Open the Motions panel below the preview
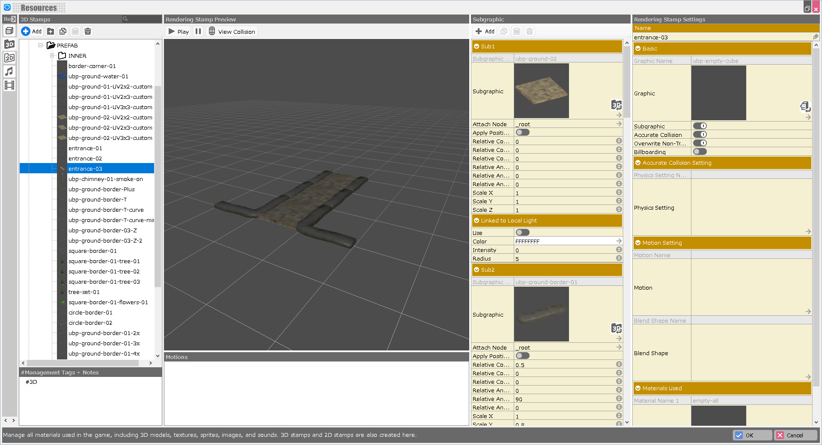Viewport: 822px width, 445px height. point(177,357)
